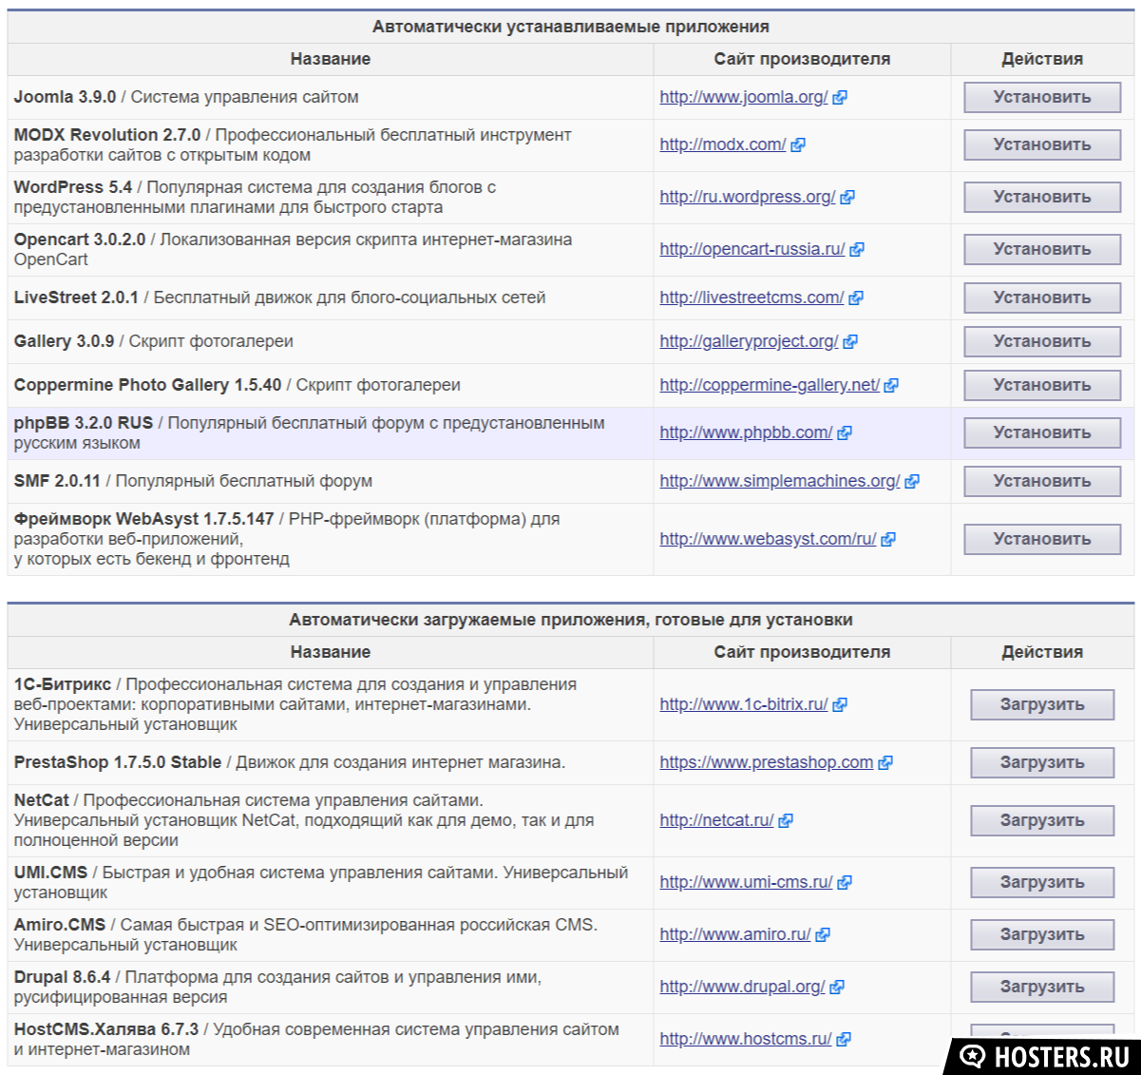
Task: Open http://www.hostcms.ru/ link
Action: point(746,1039)
